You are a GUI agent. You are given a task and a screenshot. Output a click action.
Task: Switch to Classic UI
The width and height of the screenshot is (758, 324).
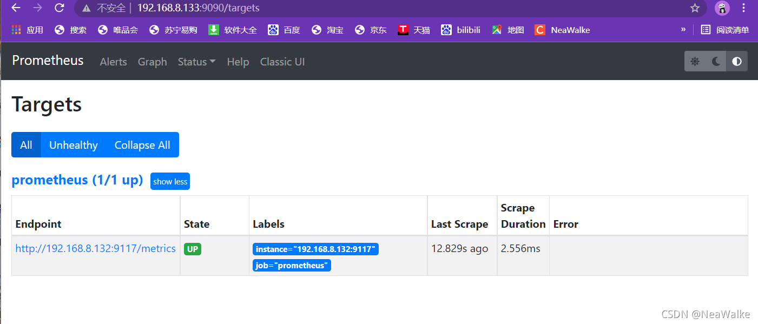pyautogui.click(x=282, y=62)
